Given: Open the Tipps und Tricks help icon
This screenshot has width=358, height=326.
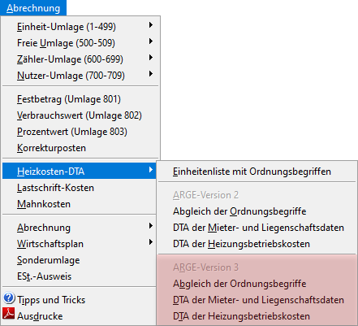Looking at the screenshot, I should pos(9,298).
